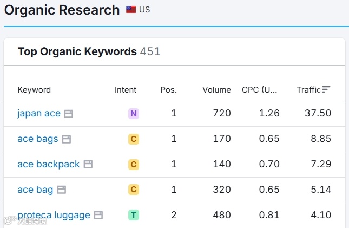Click navigational intent badge for japan ace
Image resolution: width=349 pixels, height=228 pixels.
[x=134, y=114]
